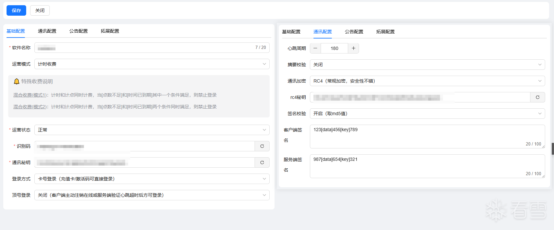
Task: Expand the 登录方式 dropdown showing 卡号登录
Action: (x=152, y=179)
